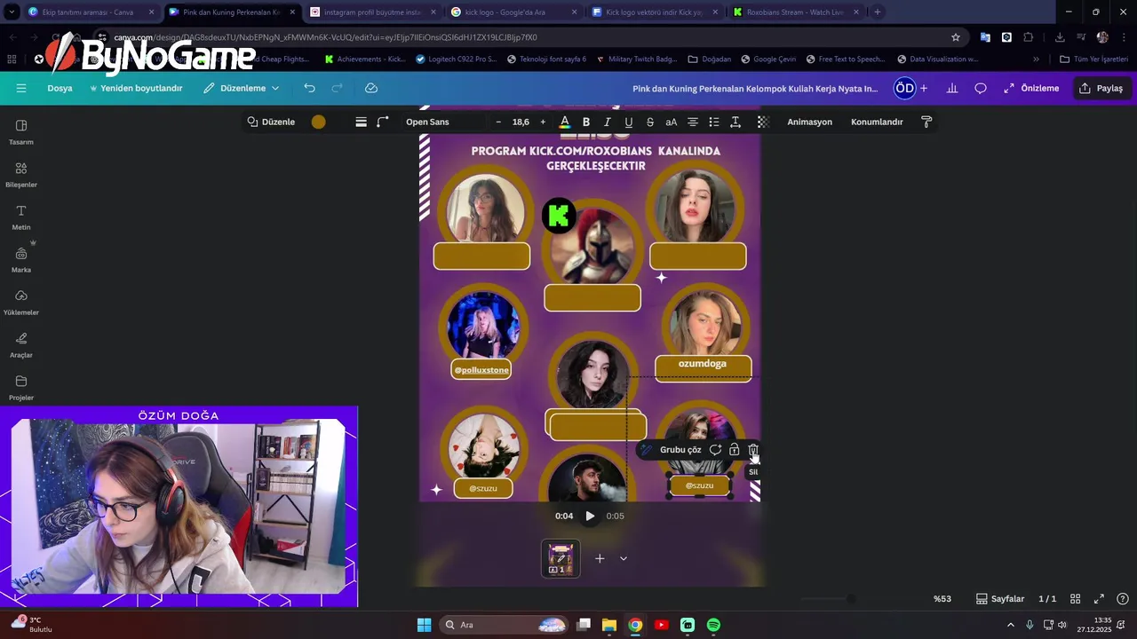Open Yeniden boyutlandır resize option
Viewport: 1137px width, 639px height.
tap(136, 88)
